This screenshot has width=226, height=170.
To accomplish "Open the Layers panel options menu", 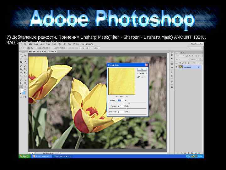I will click(x=202, y=53).
